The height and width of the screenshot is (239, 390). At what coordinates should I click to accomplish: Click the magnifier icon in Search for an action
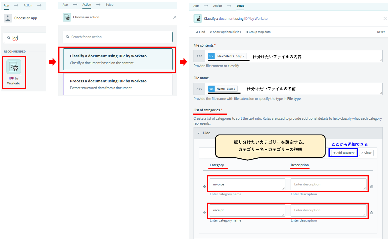68,37
